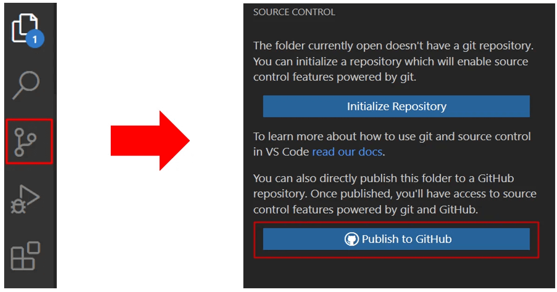557x292 pixels.
Task: Click the line ending 'git and GitHub.'
Action: click(365, 209)
